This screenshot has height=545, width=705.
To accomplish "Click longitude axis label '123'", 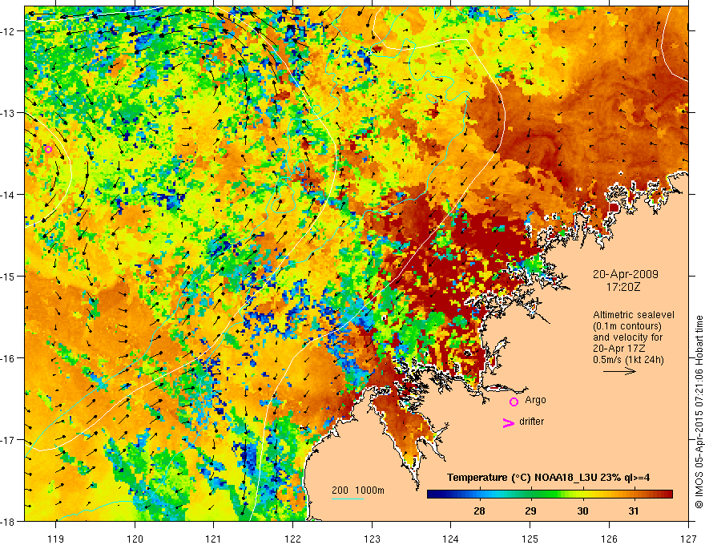I will (372, 539).
